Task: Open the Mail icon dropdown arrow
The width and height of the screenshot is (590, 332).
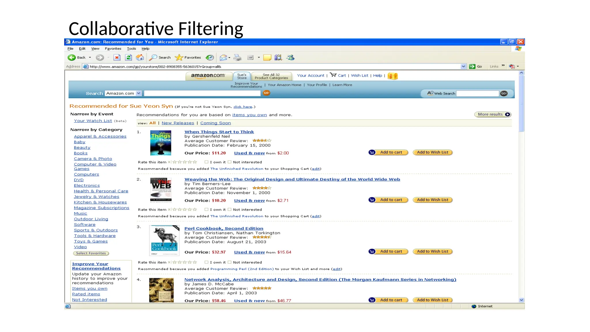Action: coord(229,58)
